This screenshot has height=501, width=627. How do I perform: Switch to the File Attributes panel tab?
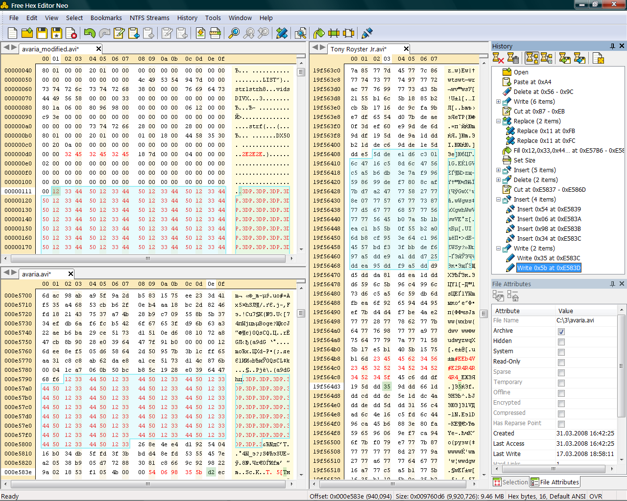[x=555, y=482]
